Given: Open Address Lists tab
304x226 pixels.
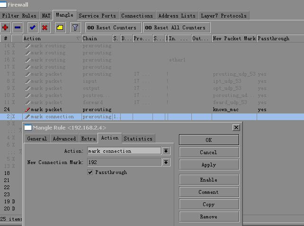Looking at the screenshot, I should 177,16.
